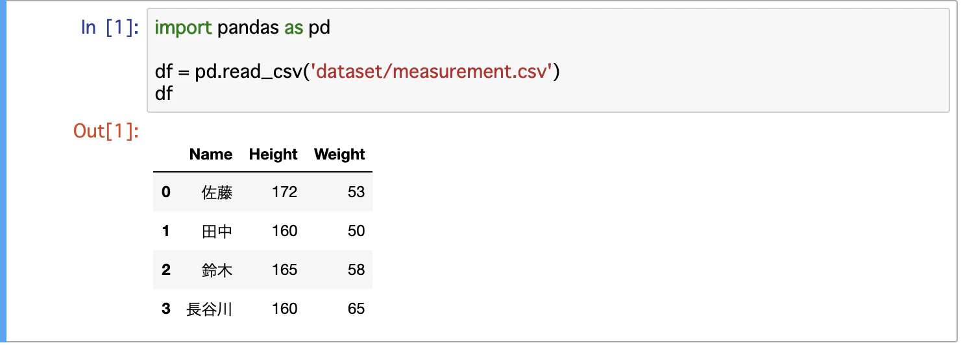Click the height value 172
The width and height of the screenshot is (963, 345).
click(x=285, y=192)
